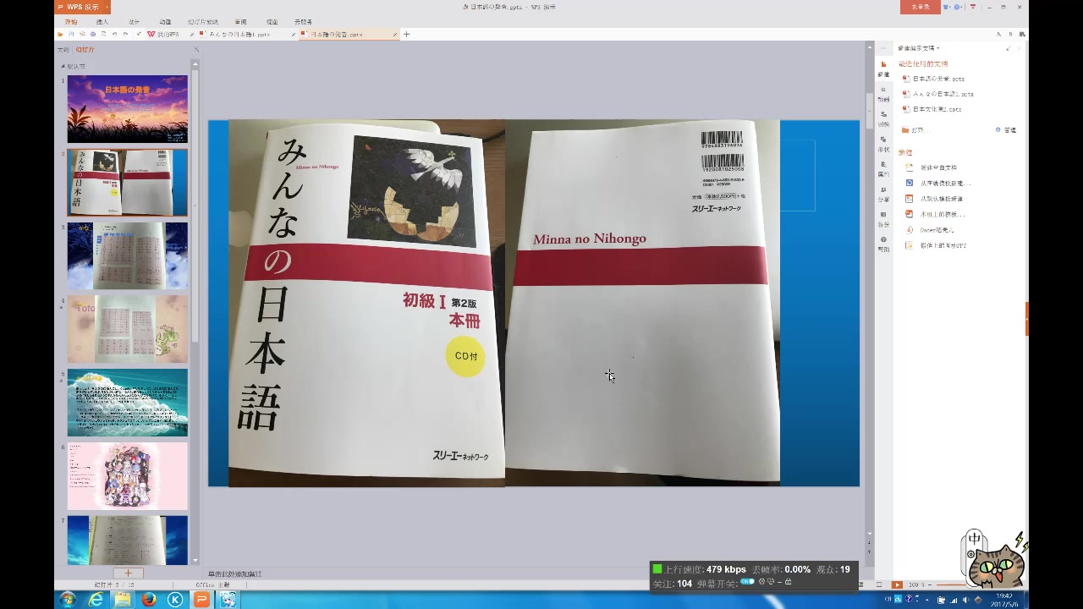1083x609 pixels.
Task: Click the 形状 sidebar icon
Action: (x=883, y=144)
